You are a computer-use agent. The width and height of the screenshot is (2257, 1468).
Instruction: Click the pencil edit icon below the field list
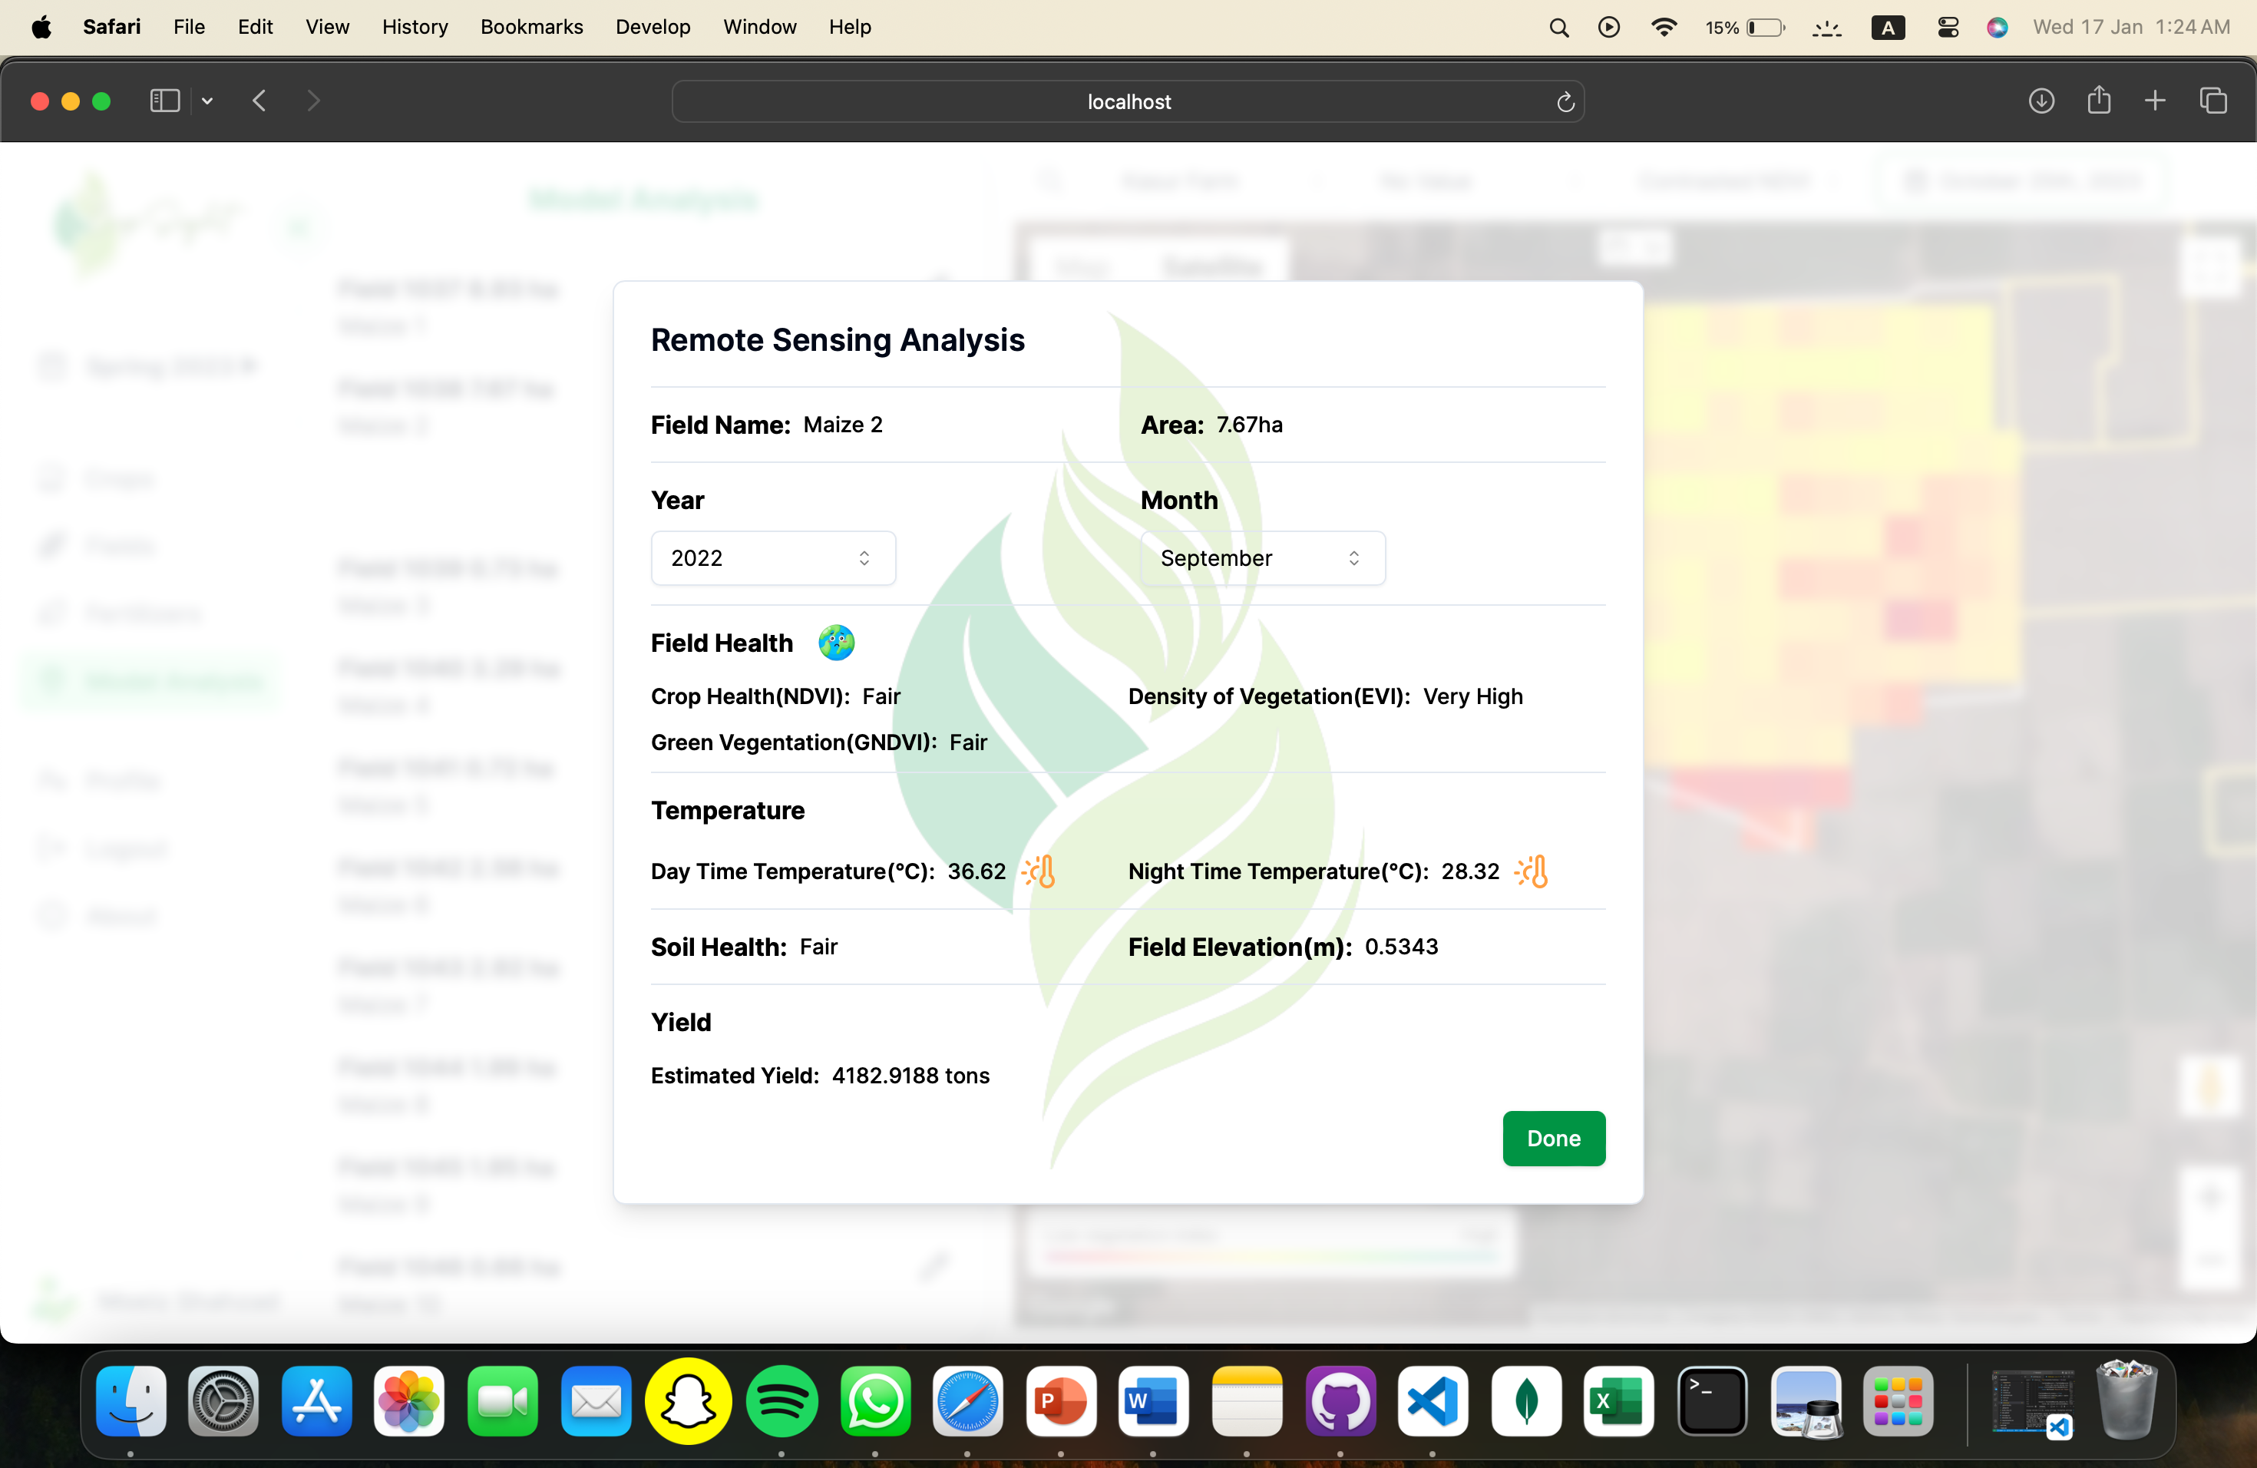click(x=934, y=1267)
